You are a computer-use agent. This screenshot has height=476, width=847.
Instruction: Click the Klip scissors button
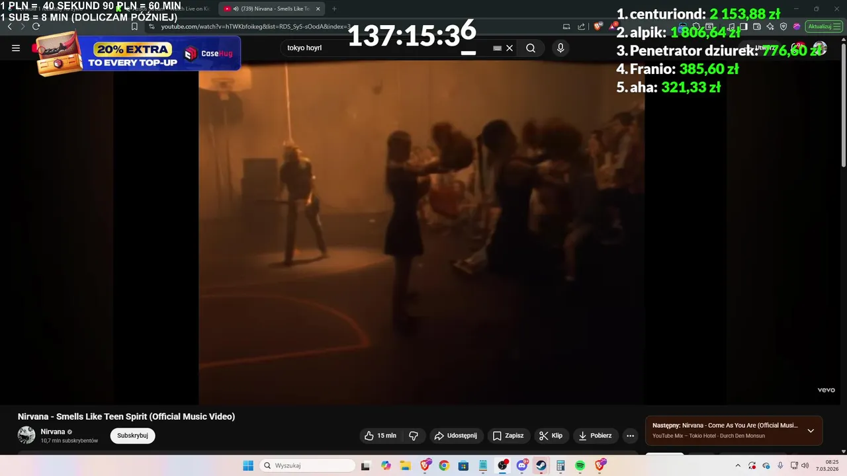pos(551,436)
